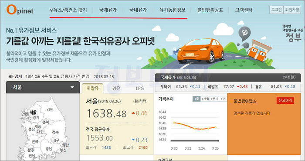Select 광주 on the map
The image size is (305, 161).
pos(31,150)
